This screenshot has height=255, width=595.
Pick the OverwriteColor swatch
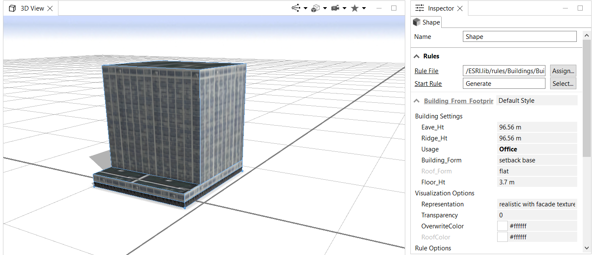502,226
